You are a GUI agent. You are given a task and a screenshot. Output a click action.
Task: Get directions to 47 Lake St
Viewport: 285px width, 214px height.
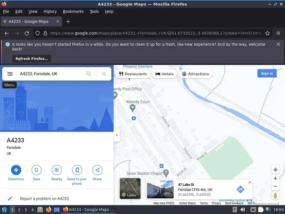[x=240, y=189]
